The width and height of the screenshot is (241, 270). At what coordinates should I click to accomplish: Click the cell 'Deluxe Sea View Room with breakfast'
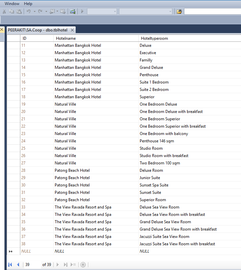[x=190, y=215]
